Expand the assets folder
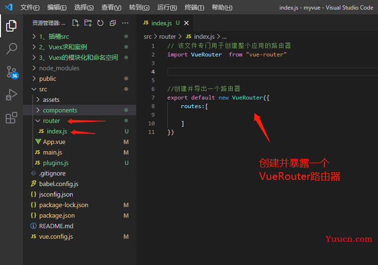The image size is (378, 265). tap(38, 99)
